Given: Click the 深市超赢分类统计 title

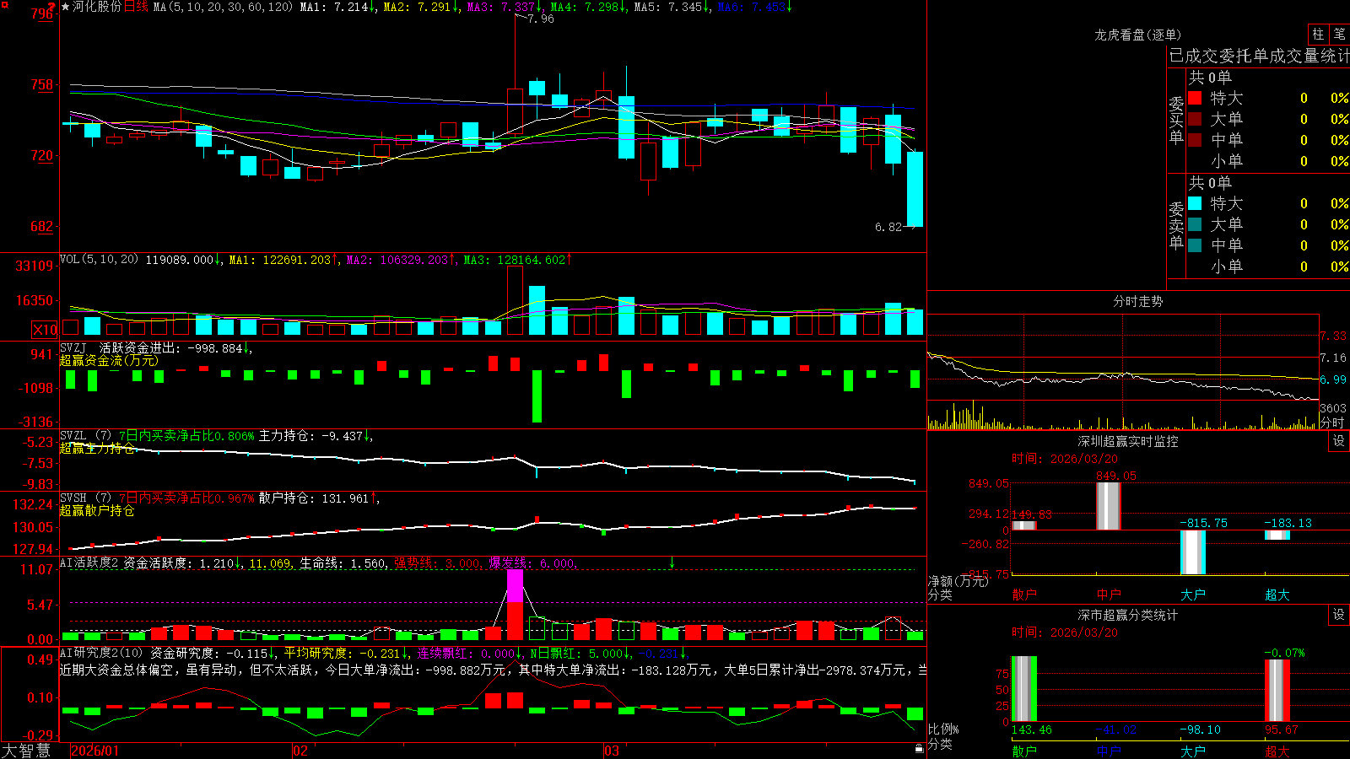Looking at the screenshot, I should (1127, 615).
